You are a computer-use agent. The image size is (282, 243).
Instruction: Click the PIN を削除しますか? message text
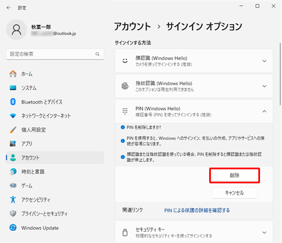(144, 127)
